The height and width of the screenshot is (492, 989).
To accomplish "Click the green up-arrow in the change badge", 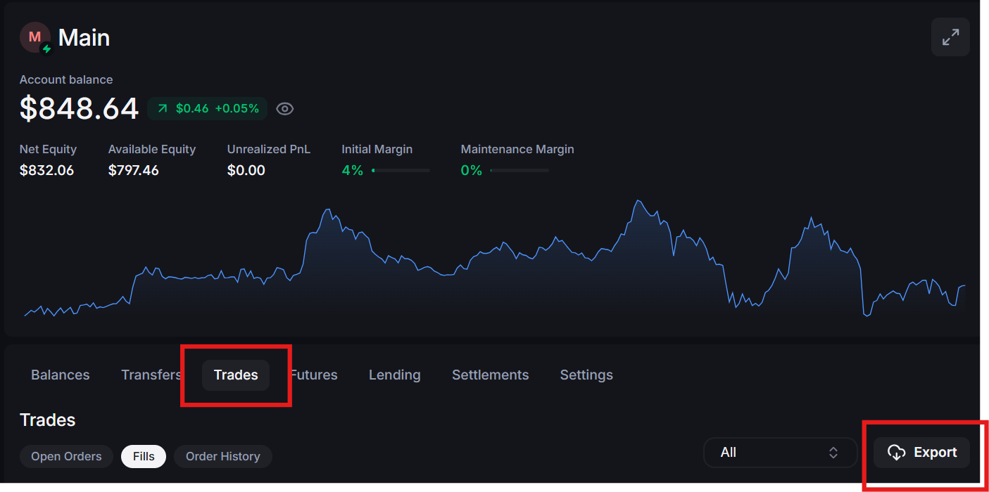I will (x=163, y=108).
